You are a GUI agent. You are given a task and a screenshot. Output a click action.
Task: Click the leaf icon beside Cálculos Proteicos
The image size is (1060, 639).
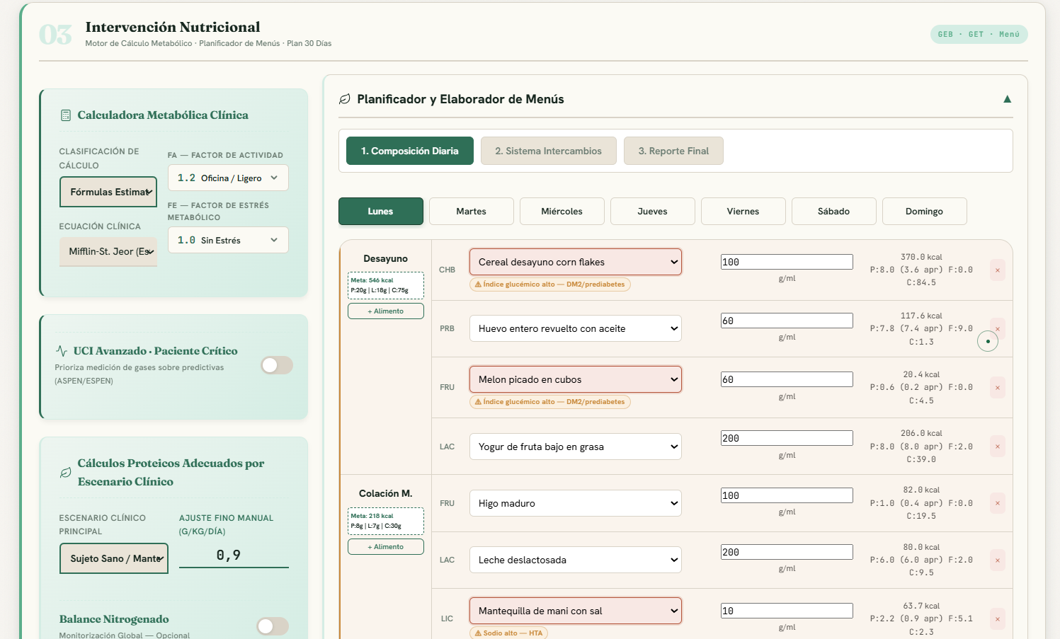click(66, 472)
